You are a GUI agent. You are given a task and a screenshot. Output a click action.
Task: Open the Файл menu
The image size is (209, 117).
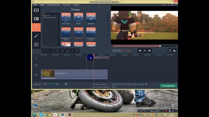[35, 5]
